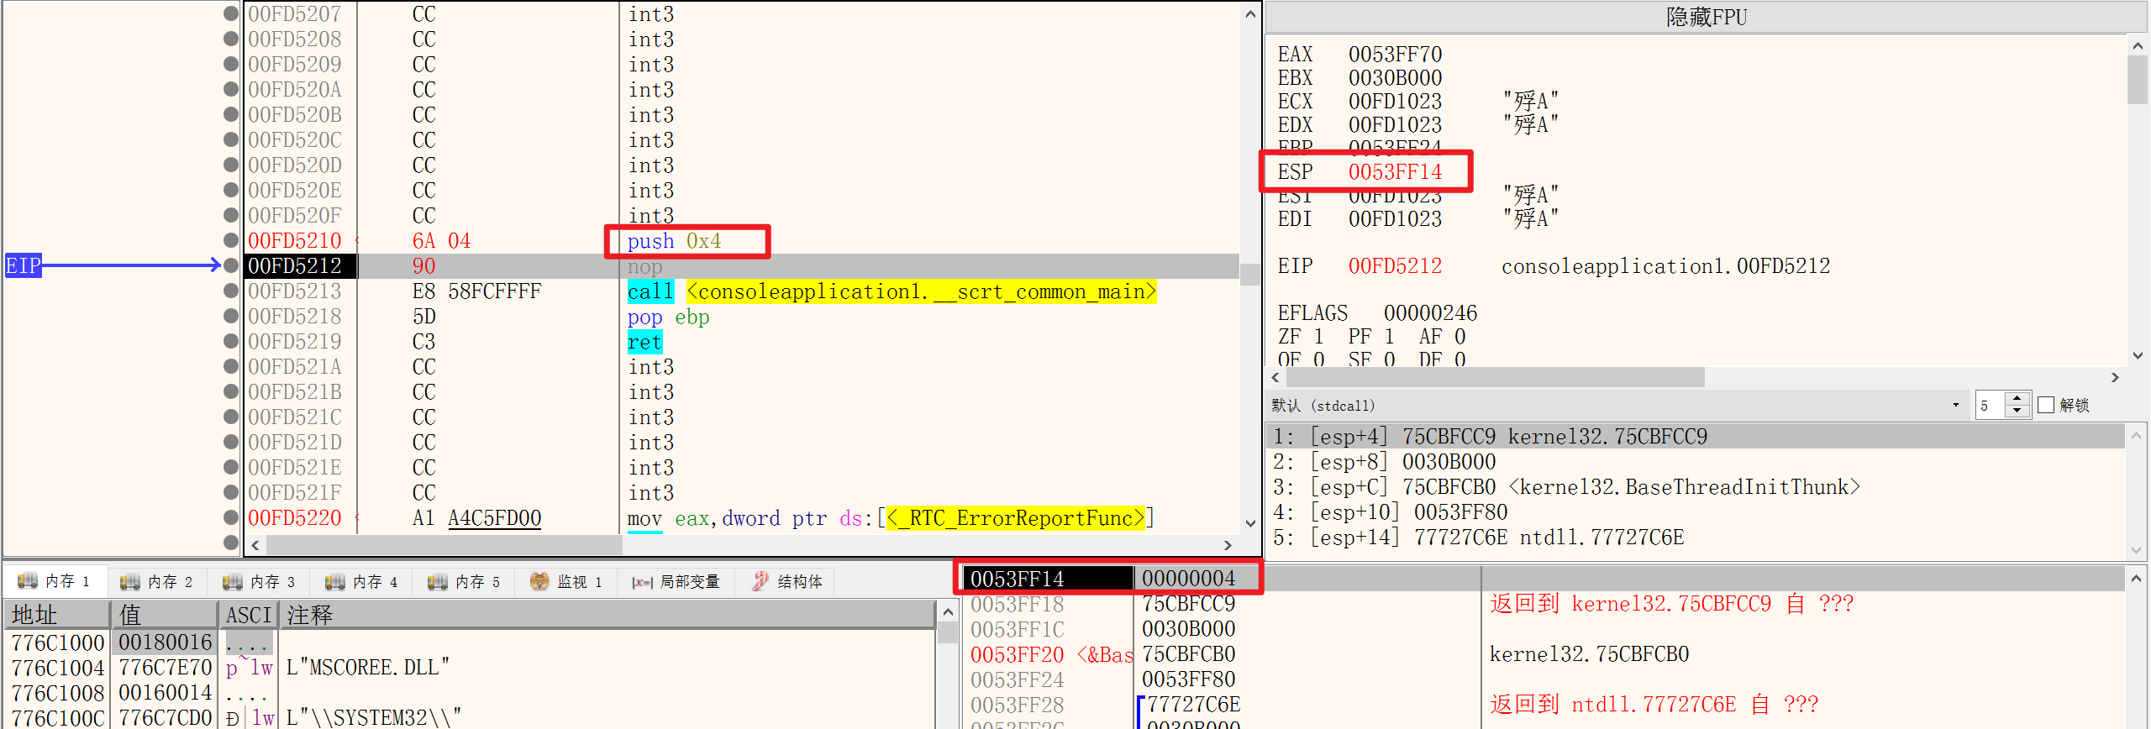Click the 结构体 struct tab icon
This screenshot has width=2151, height=729.
(x=760, y=581)
